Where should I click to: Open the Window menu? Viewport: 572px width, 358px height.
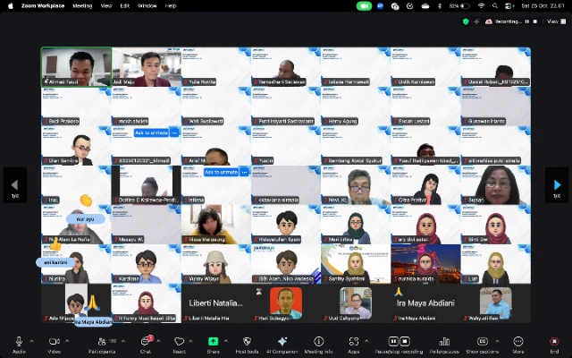point(147,6)
